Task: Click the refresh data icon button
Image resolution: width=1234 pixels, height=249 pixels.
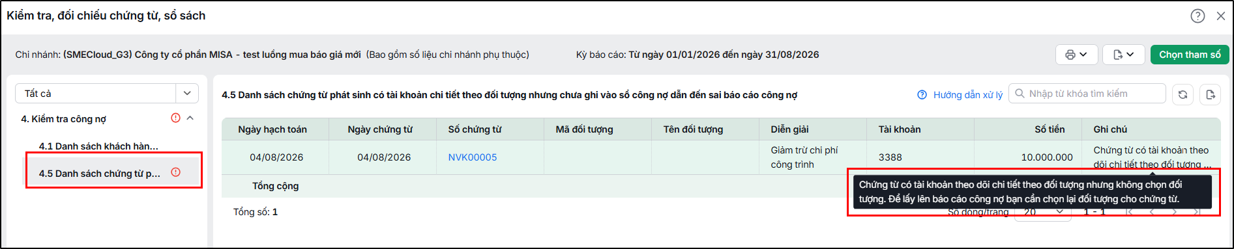Action: (1183, 95)
